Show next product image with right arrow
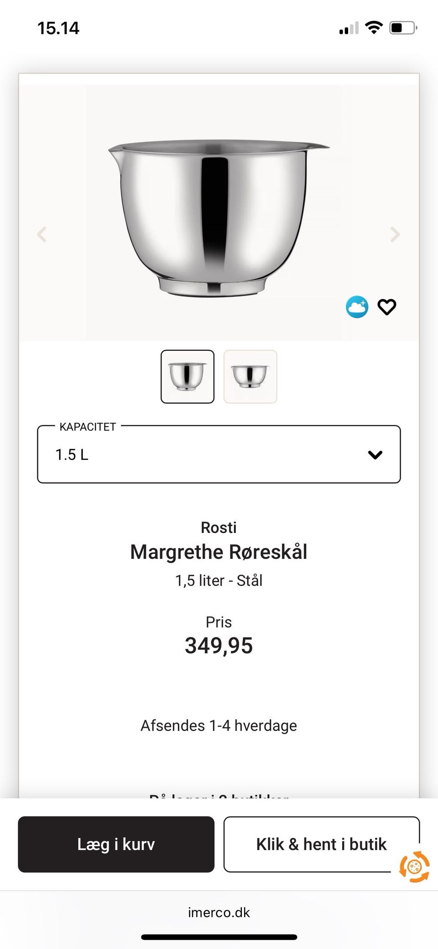Viewport: 438px width, 949px height. [x=395, y=235]
